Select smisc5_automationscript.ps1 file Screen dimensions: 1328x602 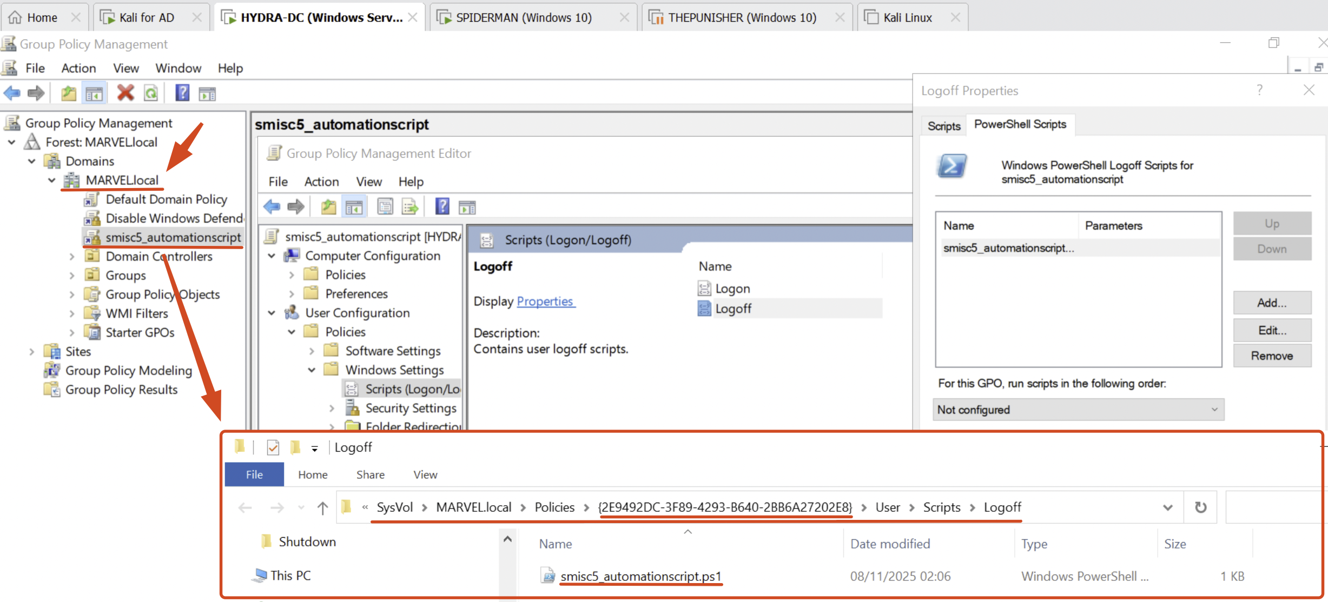tap(640, 576)
